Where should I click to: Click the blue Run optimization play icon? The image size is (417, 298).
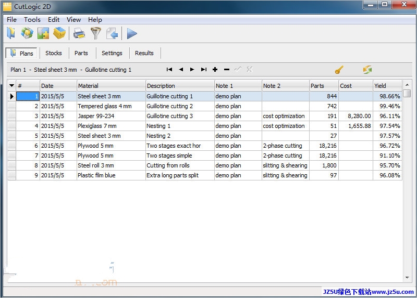(x=132, y=34)
